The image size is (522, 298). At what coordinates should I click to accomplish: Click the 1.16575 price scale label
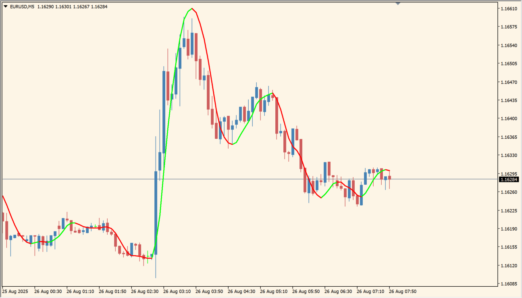point(509,27)
